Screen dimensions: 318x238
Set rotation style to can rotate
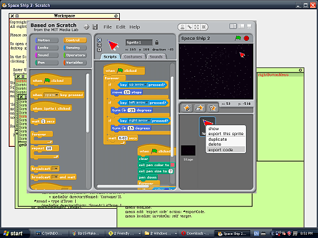[99, 40]
